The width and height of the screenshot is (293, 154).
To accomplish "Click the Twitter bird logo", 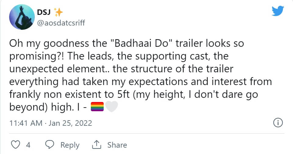I will point(277,11).
